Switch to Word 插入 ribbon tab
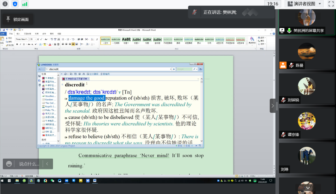The height and width of the screenshot is (194, 336). [18, 34]
